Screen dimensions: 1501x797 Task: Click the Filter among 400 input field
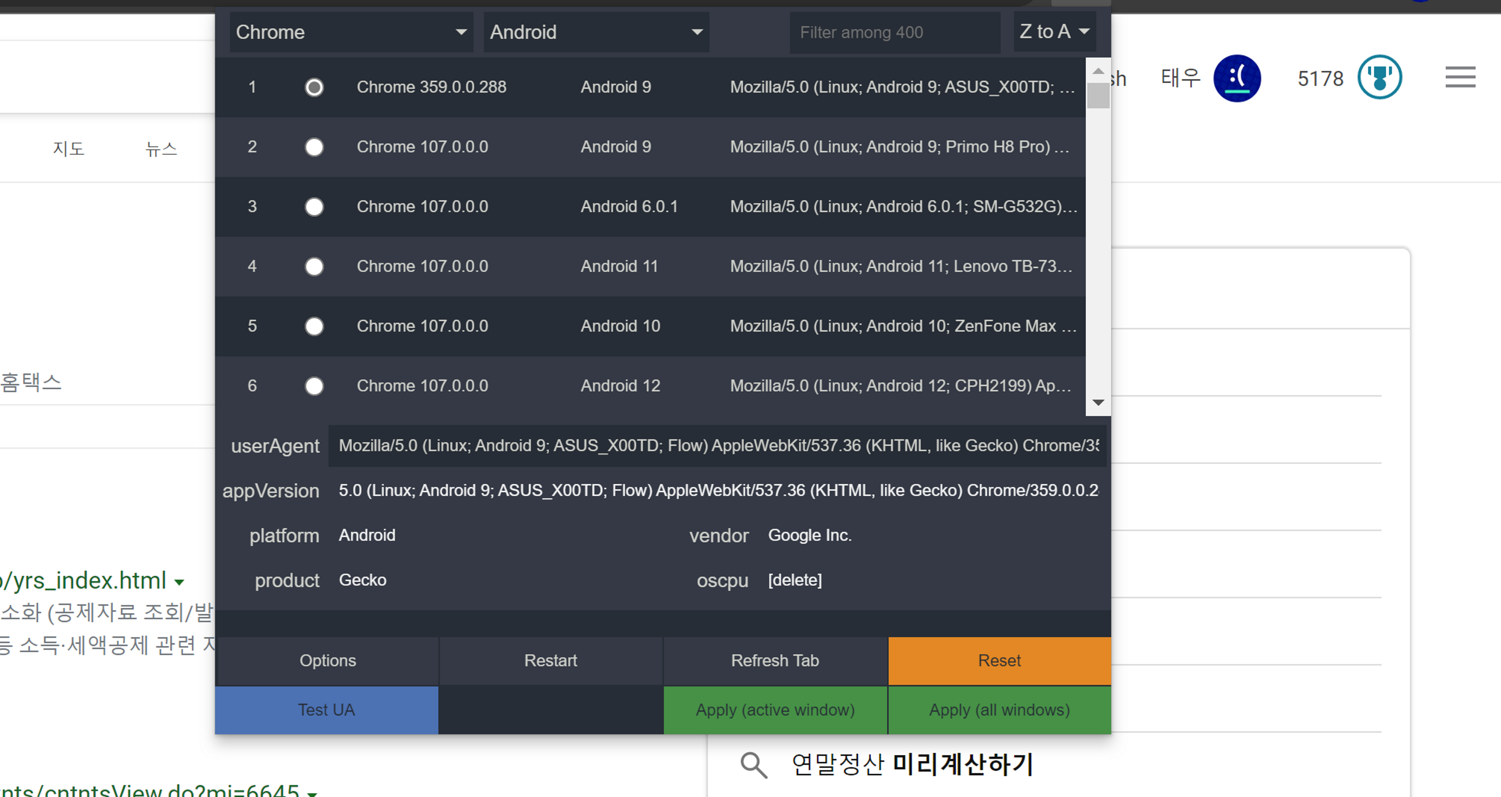(894, 32)
